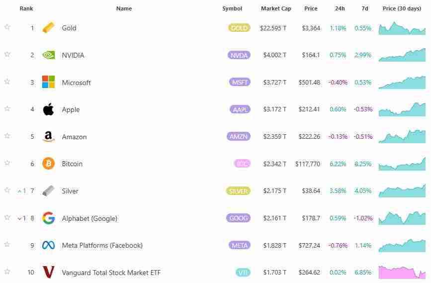This screenshot has height=283, width=431.
Task: Click the purple NVDA symbol badge
Action: [x=239, y=55]
